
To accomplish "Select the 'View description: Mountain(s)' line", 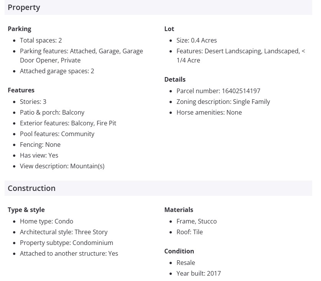I will tap(62, 166).
